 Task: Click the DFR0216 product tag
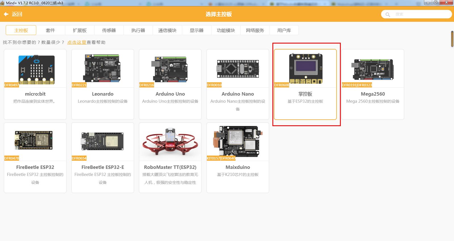[147, 85]
